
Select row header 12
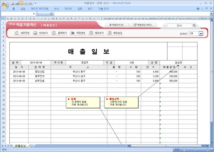click(3, 72)
